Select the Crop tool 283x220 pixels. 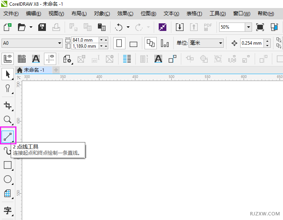click(x=8, y=105)
